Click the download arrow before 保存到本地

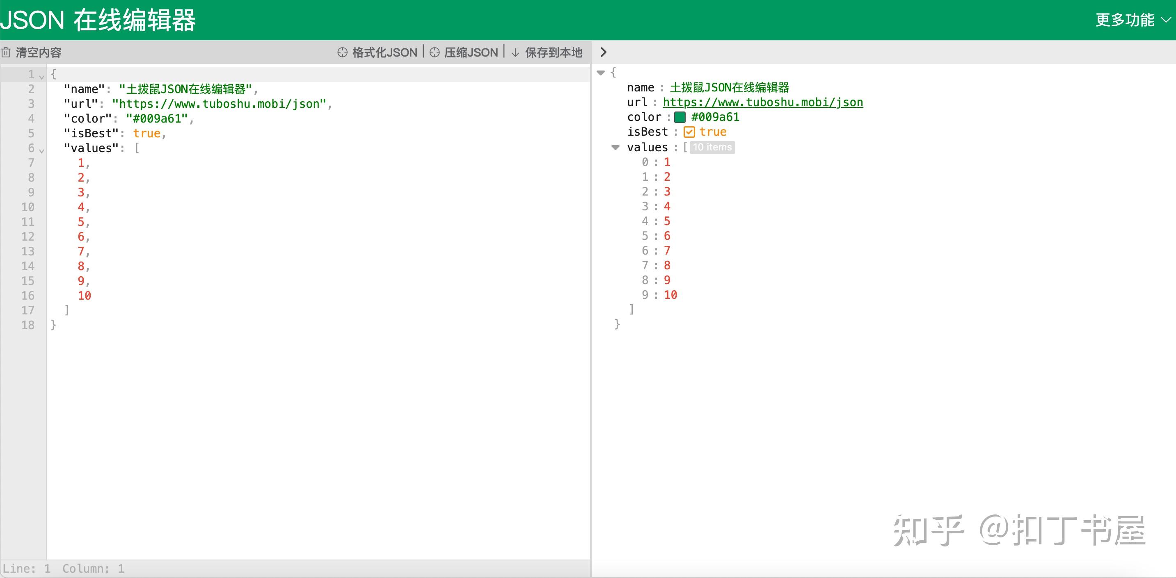point(515,52)
